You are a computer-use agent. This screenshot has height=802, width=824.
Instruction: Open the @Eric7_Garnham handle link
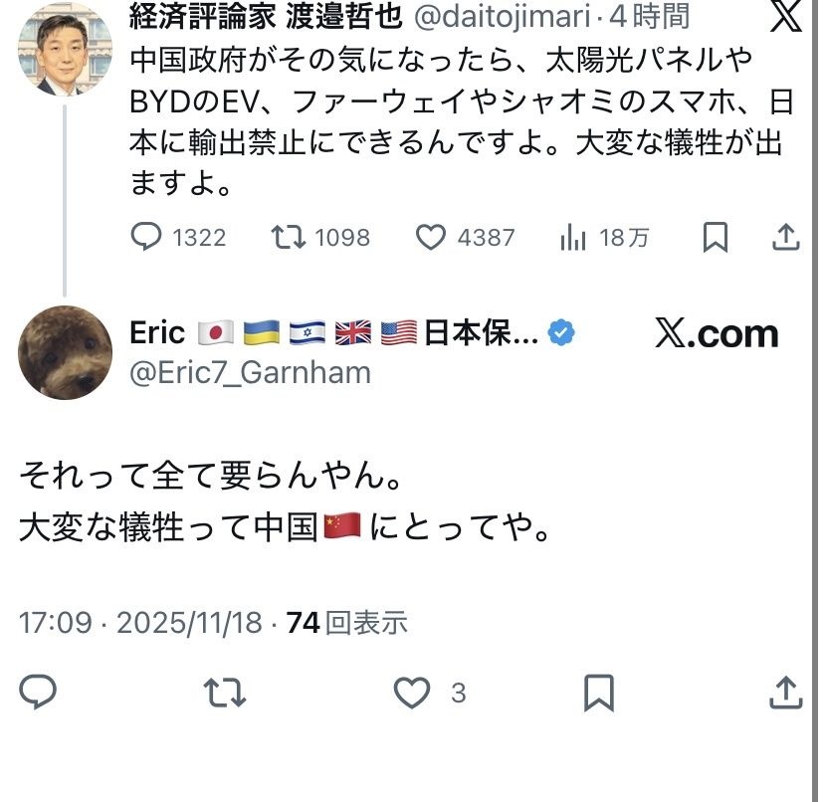(x=251, y=372)
